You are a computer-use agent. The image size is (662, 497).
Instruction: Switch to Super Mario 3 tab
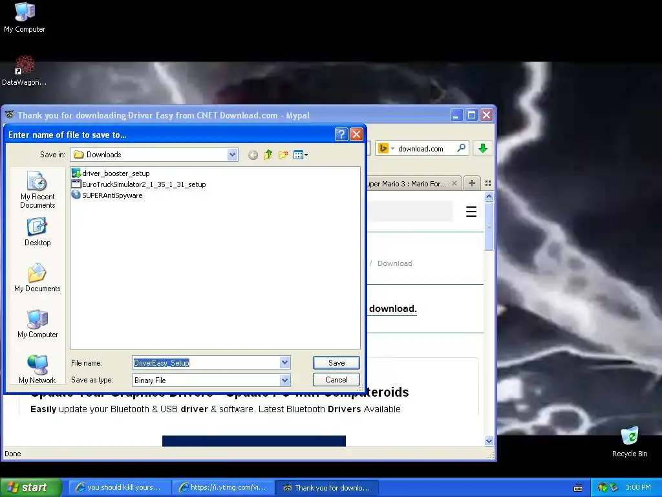pos(407,184)
